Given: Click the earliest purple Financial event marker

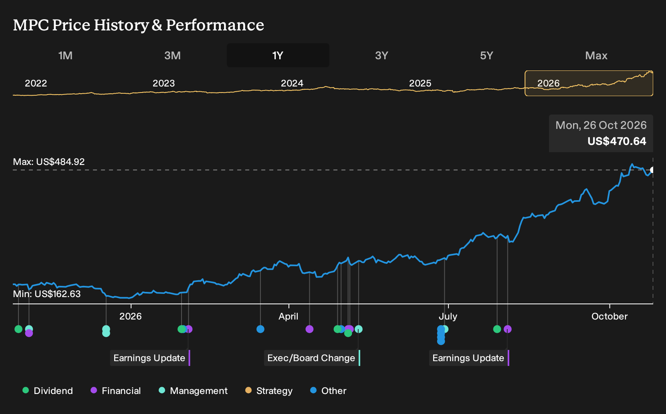Looking at the screenshot, I should pos(29,333).
